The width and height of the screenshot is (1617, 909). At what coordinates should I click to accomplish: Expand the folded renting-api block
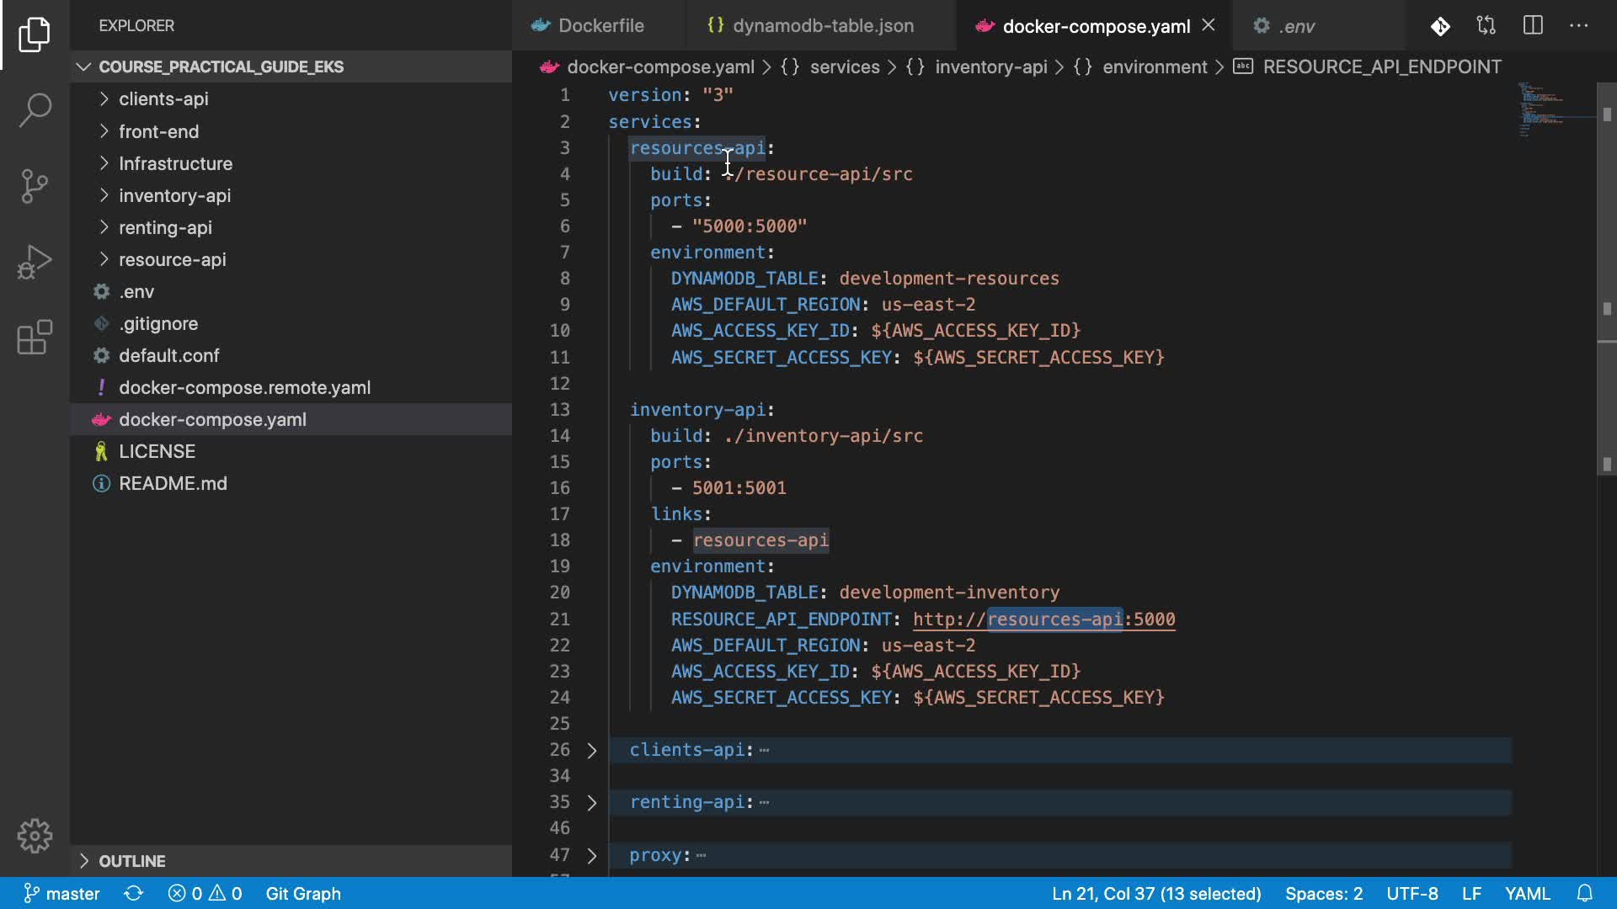coord(592,802)
